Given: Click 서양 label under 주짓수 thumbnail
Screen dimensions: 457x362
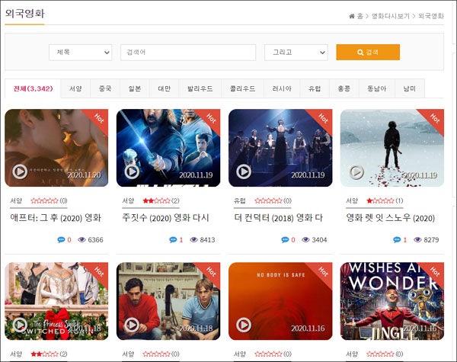Looking at the screenshot, I should point(128,200).
